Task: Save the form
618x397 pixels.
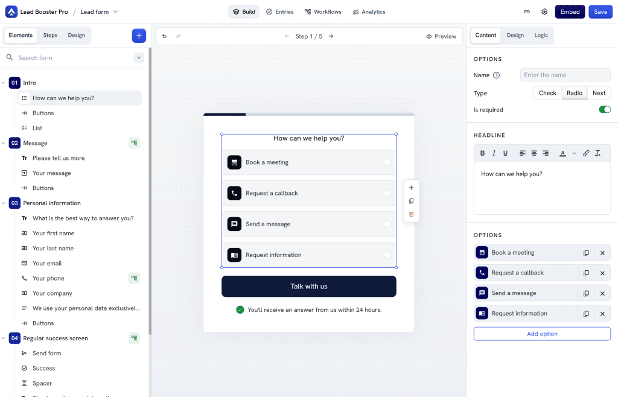Action: [x=600, y=12]
